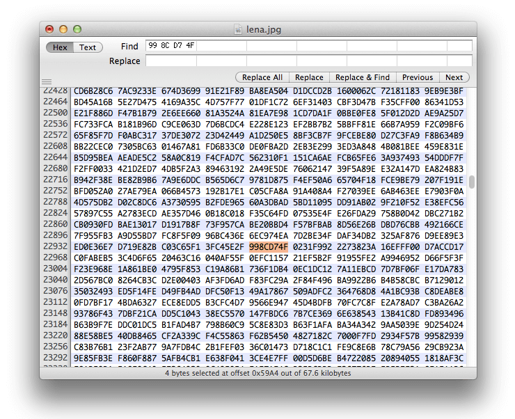Click hex group BD45A16B

click(93, 102)
